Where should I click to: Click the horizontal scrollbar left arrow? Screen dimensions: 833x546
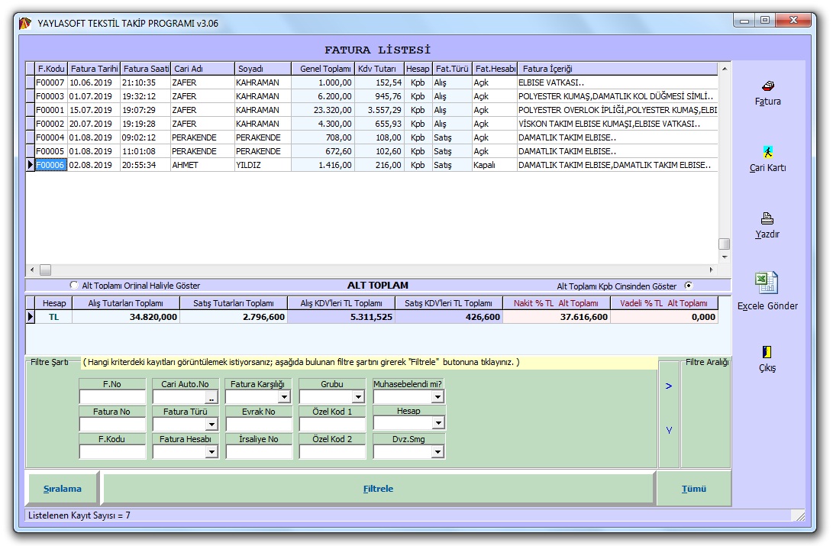coord(32,270)
